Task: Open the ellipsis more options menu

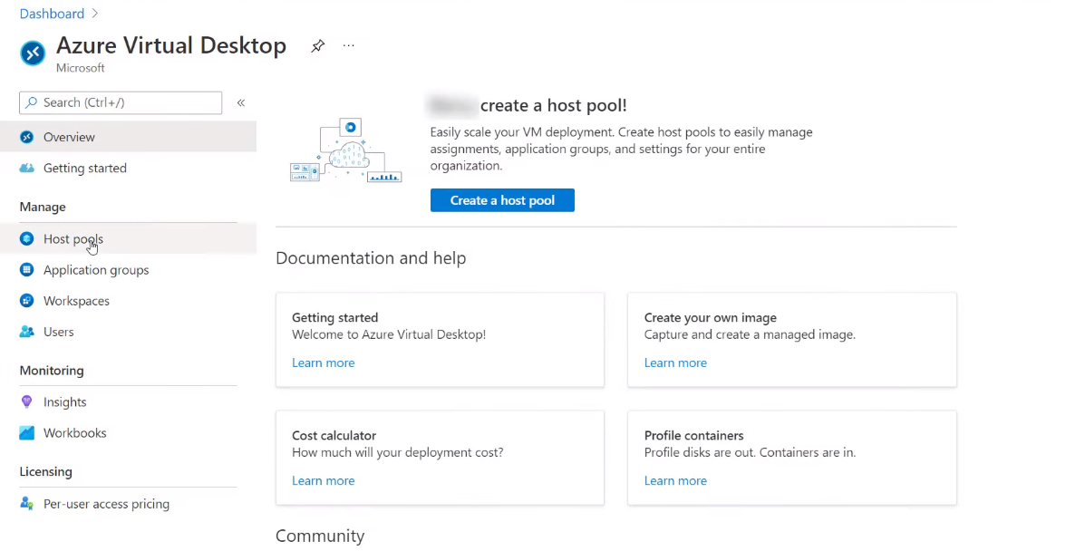Action: point(349,46)
